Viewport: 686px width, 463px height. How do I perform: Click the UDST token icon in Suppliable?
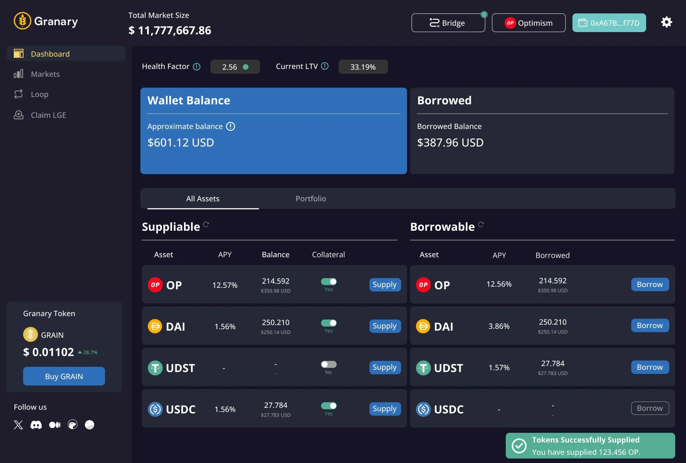[155, 368]
